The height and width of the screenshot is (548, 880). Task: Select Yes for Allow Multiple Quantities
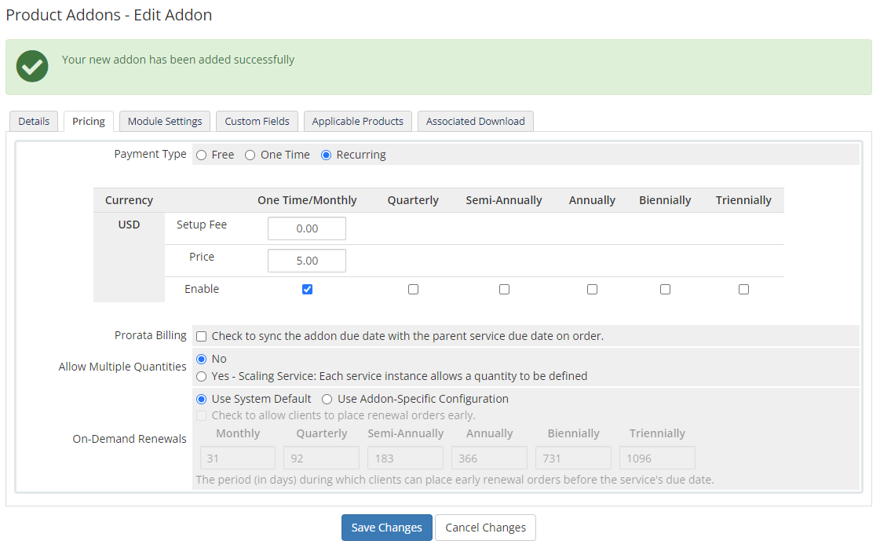202,377
